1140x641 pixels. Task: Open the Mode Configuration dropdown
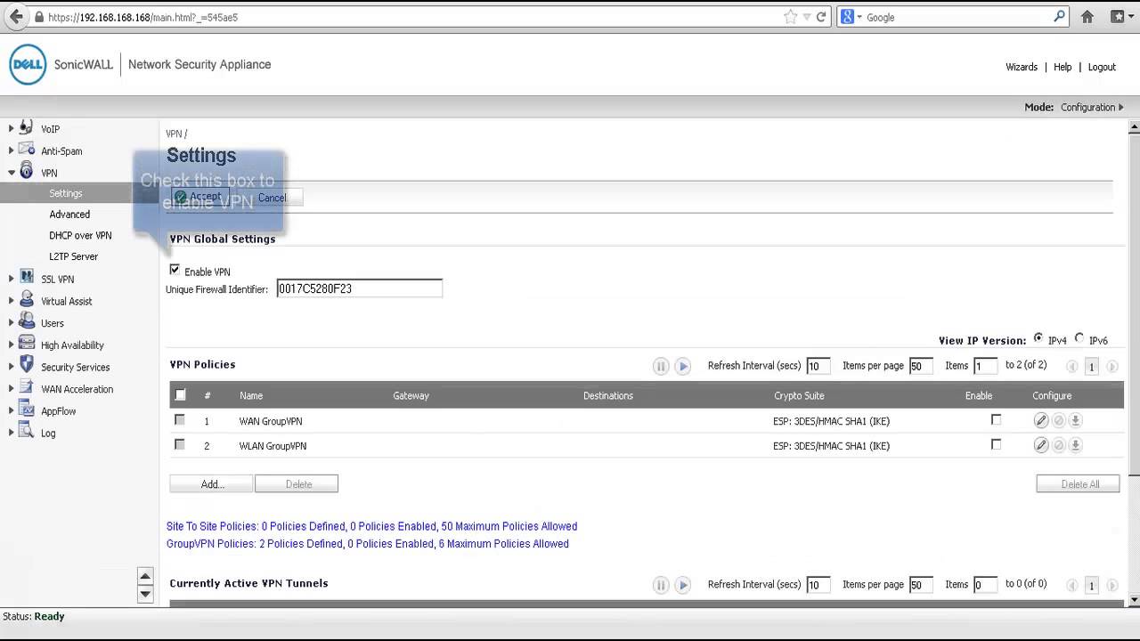click(1092, 107)
